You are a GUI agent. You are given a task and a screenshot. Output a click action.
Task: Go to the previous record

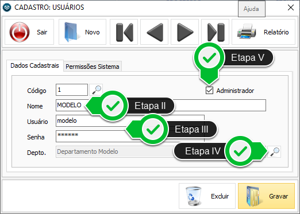155,32
